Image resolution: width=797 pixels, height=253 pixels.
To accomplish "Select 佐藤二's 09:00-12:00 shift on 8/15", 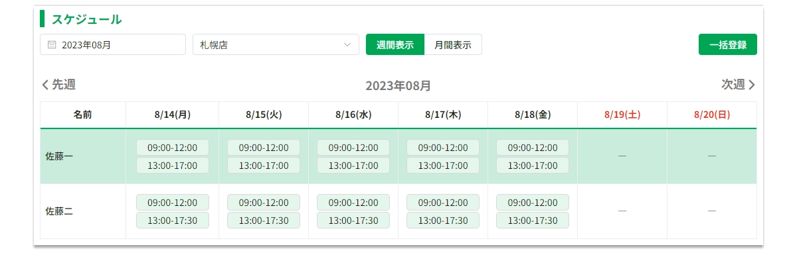I will pyautogui.click(x=264, y=203).
